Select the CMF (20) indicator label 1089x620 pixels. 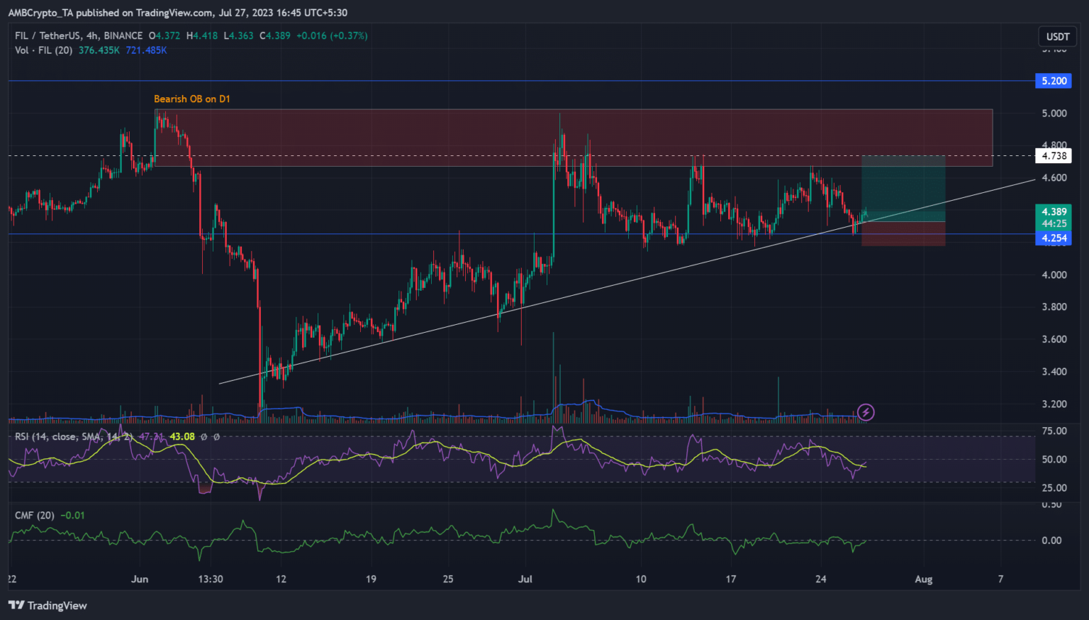pyautogui.click(x=34, y=515)
